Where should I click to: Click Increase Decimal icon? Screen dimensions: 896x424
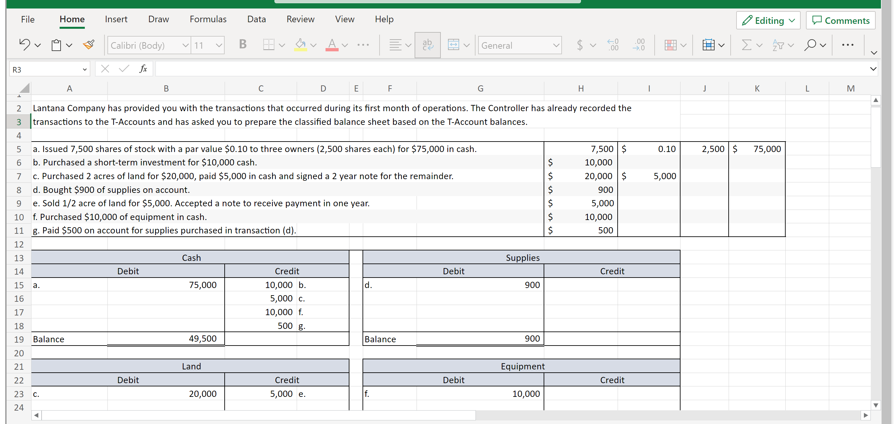[613, 45]
